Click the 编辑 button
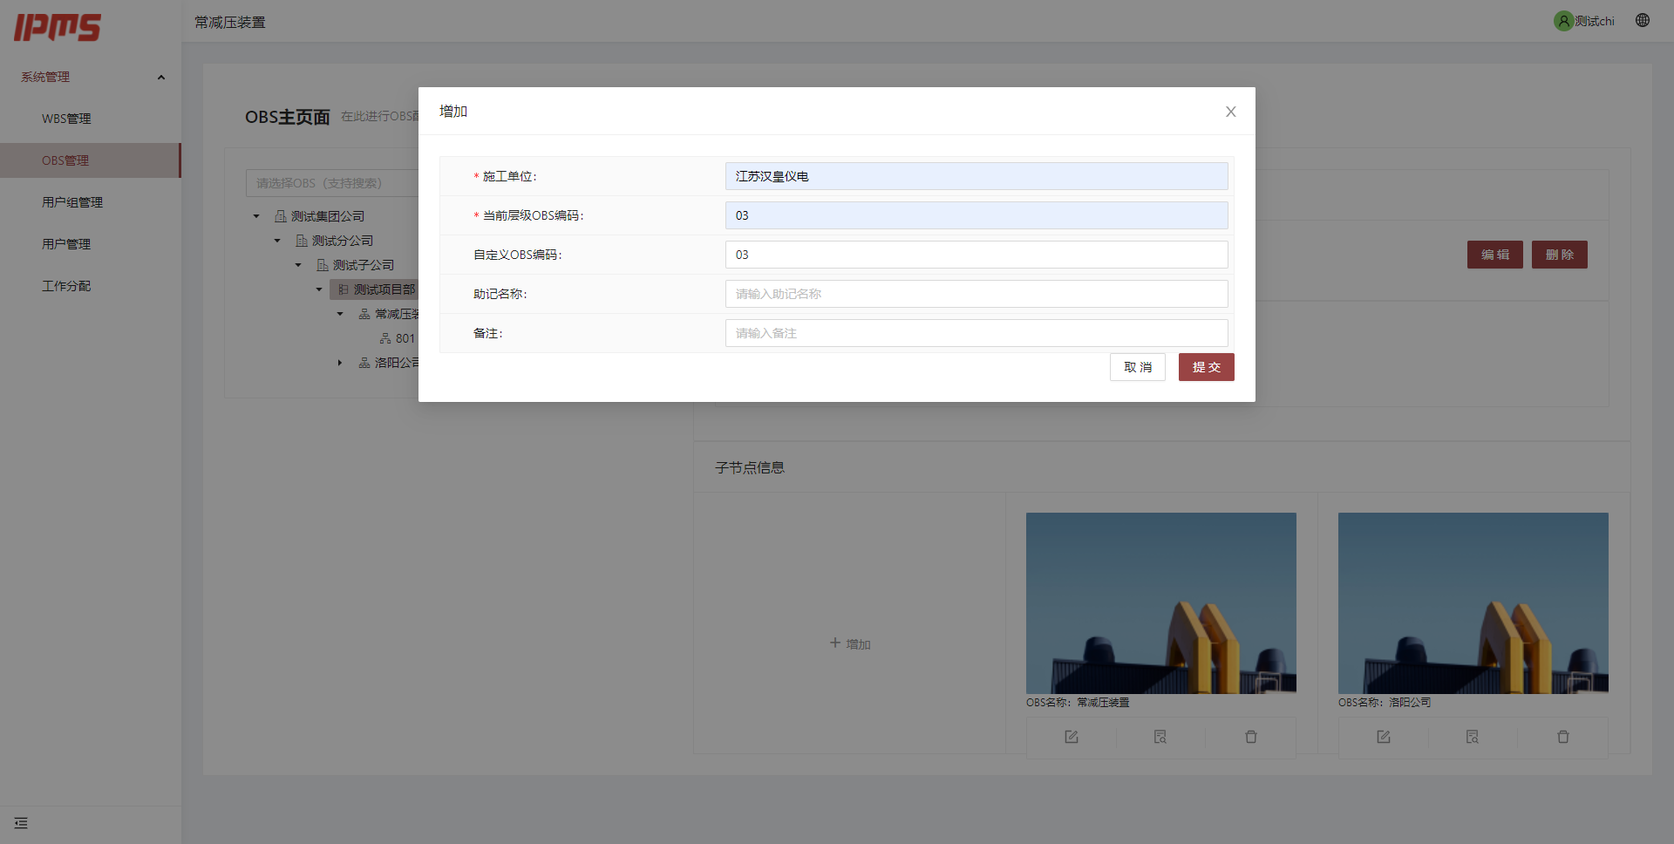 tap(1494, 255)
